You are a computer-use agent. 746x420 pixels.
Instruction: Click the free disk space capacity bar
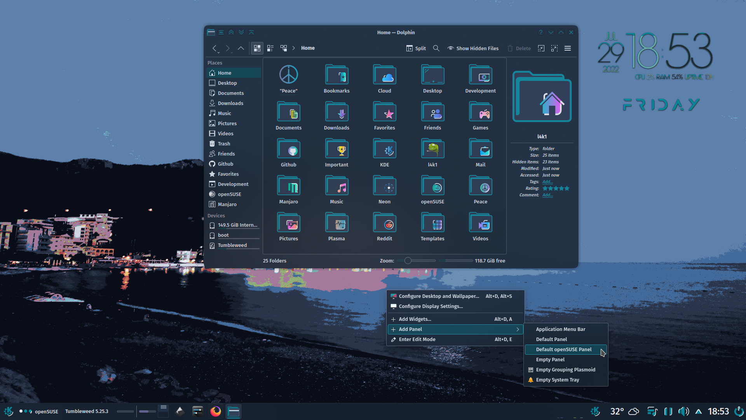tap(456, 261)
